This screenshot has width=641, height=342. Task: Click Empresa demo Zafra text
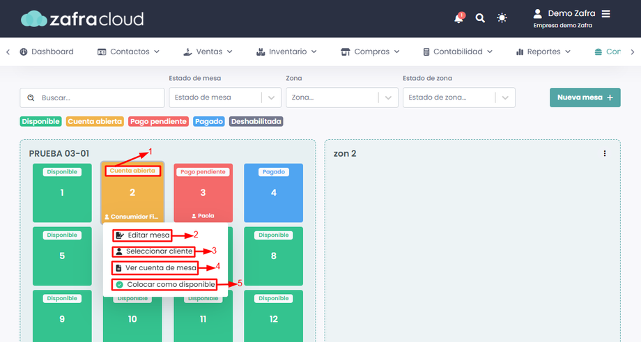pyautogui.click(x=562, y=25)
